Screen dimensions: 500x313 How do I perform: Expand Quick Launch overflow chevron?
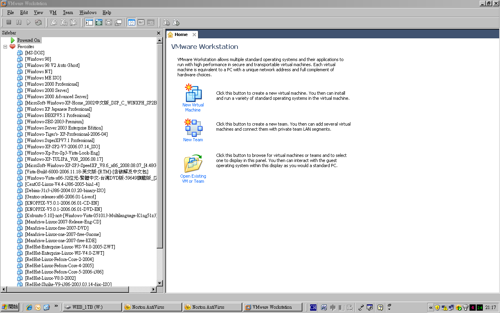click(56, 306)
